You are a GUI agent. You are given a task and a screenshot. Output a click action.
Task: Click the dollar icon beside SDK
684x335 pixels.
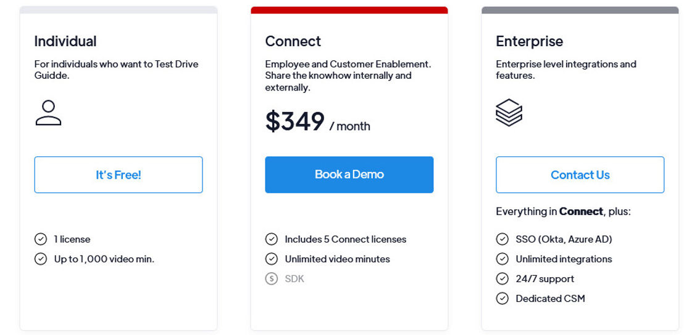272,278
